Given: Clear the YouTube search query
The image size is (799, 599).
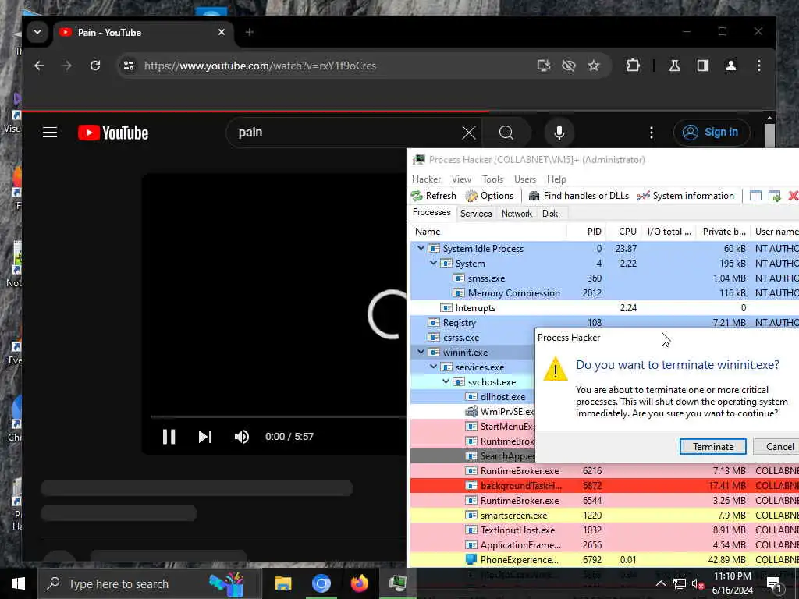Looking at the screenshot, I should [468, 133].
